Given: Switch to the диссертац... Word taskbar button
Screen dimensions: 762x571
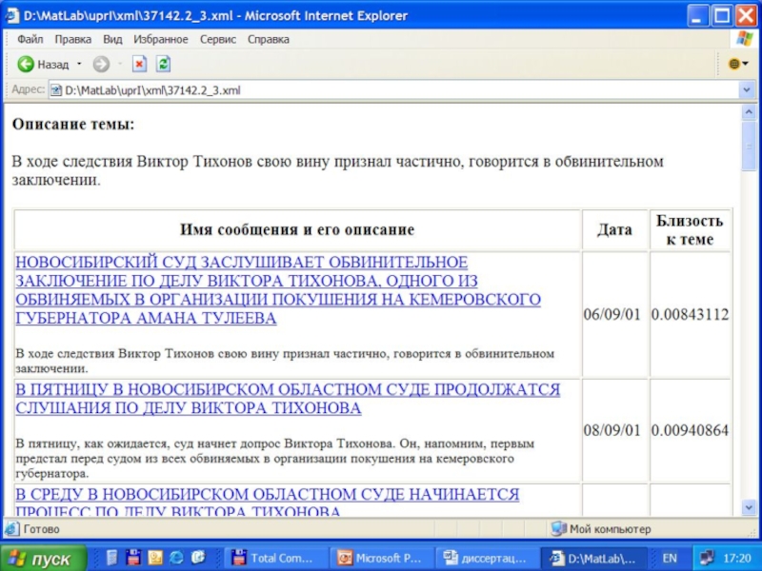Looking at the screenshot, I should (x=487, y=558).
